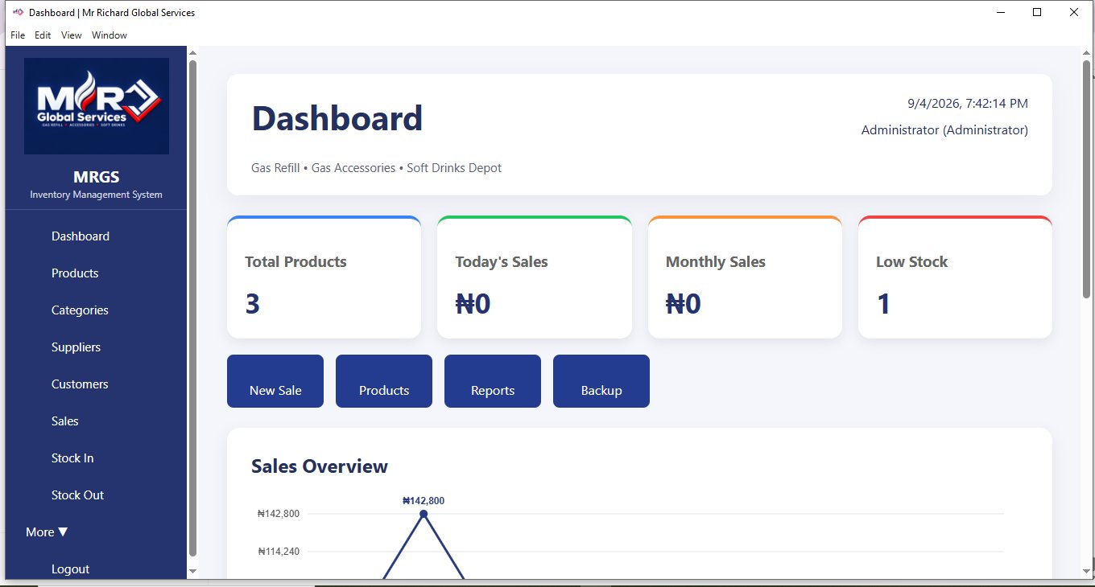This screenshot has width=1095, height=587.
Task: Click the date and time 9/4/2026, 7:42:14 PM
Action: (968, 104)
